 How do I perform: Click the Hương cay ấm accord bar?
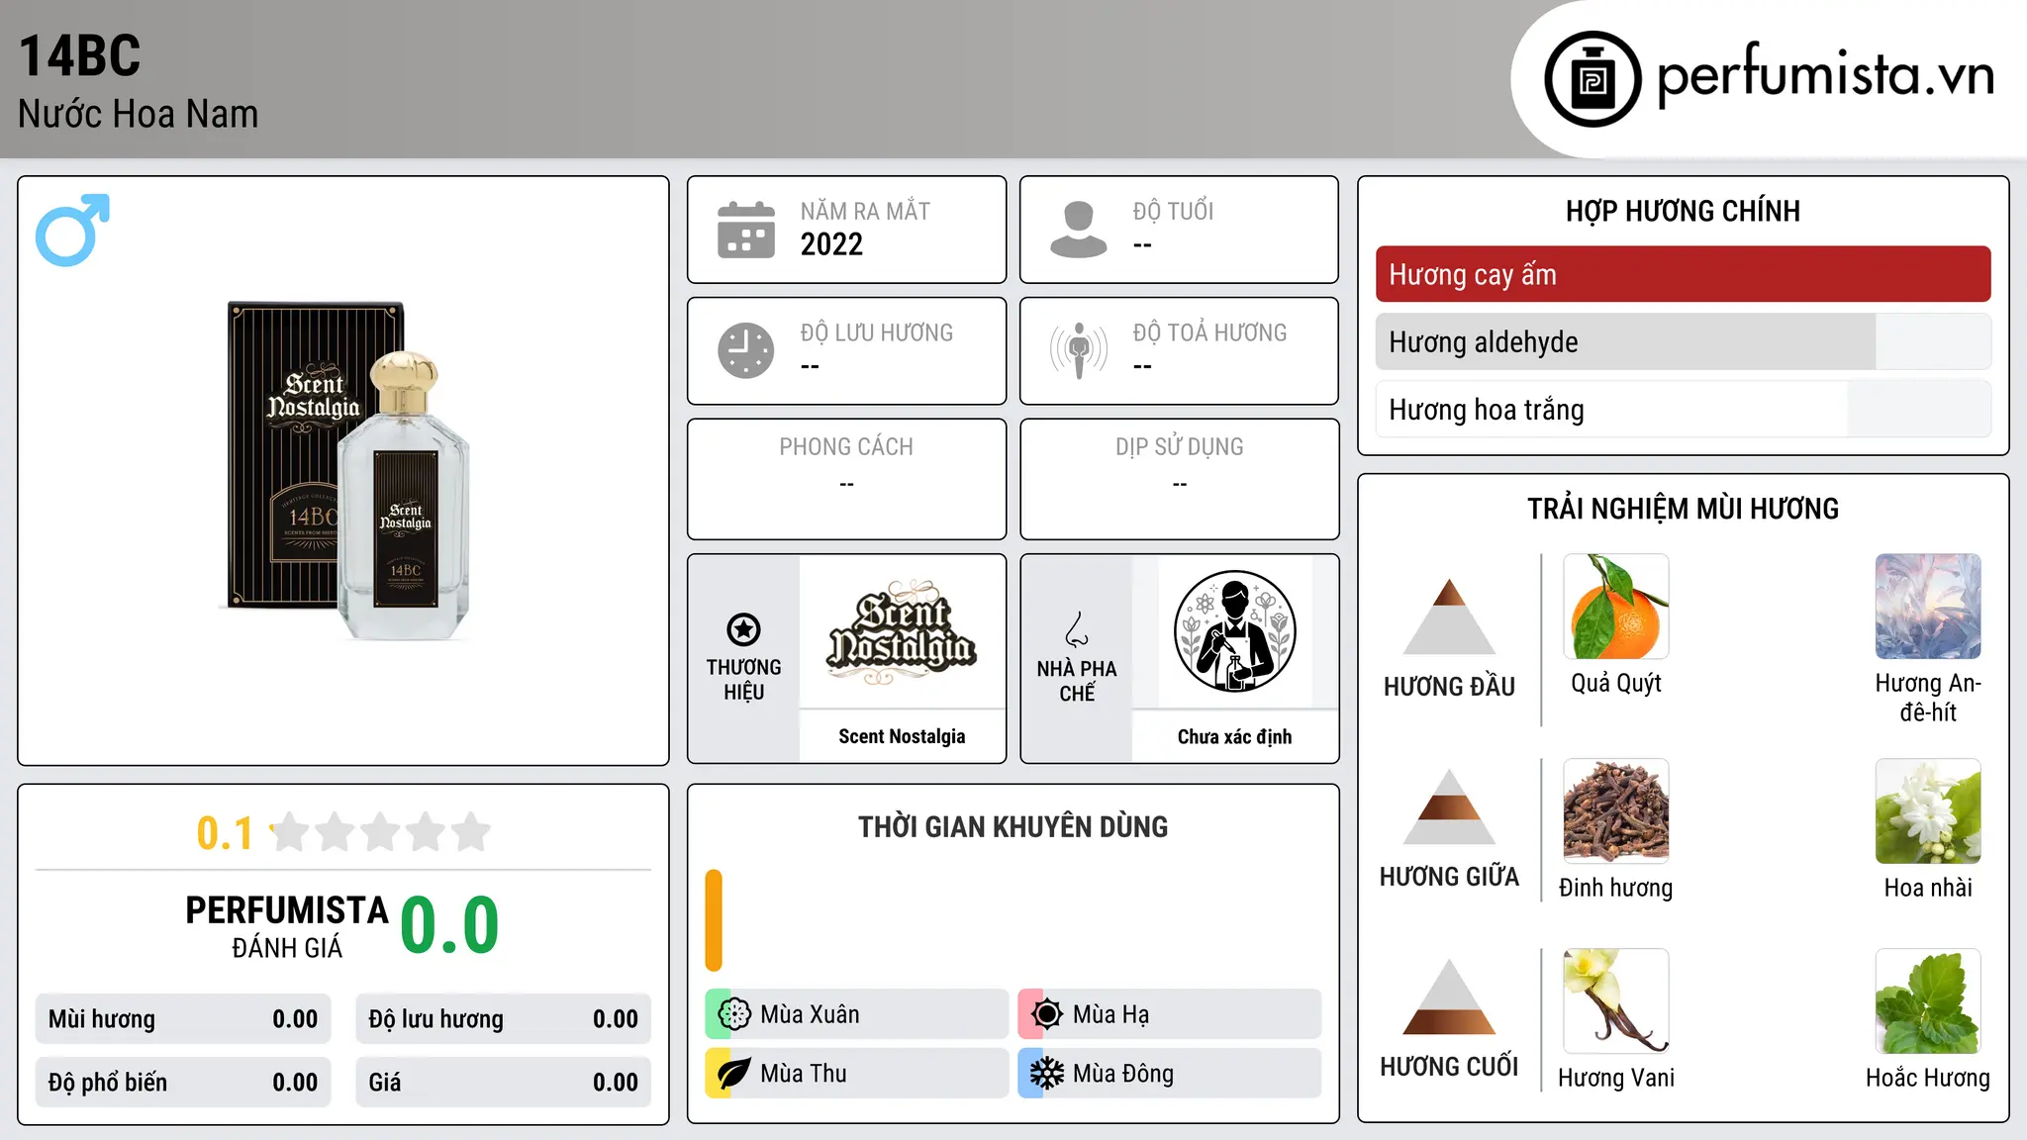[1683, 274]
